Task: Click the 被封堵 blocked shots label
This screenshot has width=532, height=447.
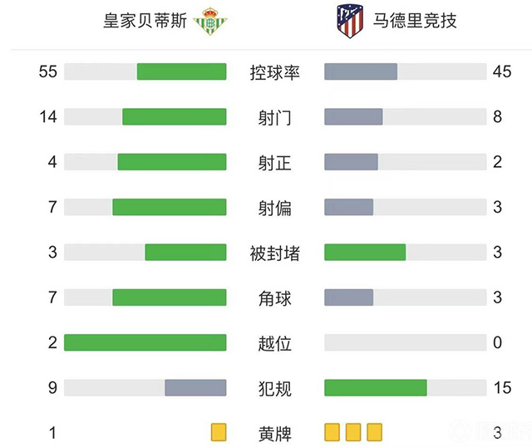Action: pos(274,253)
